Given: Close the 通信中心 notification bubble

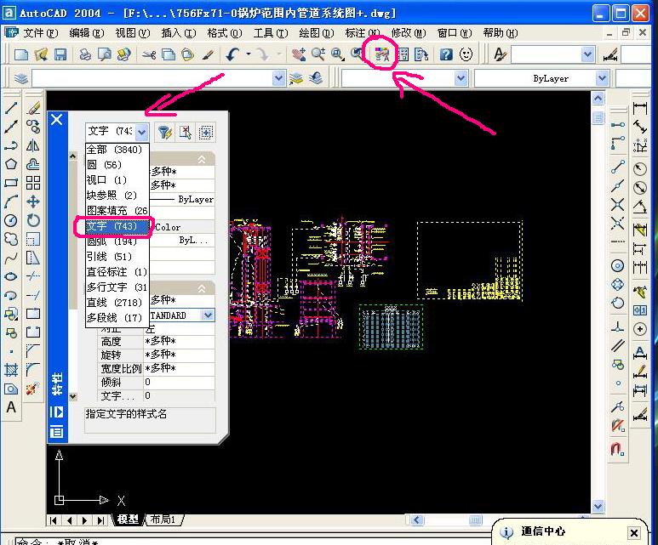Looking at the screenshot, I should 634,533.
